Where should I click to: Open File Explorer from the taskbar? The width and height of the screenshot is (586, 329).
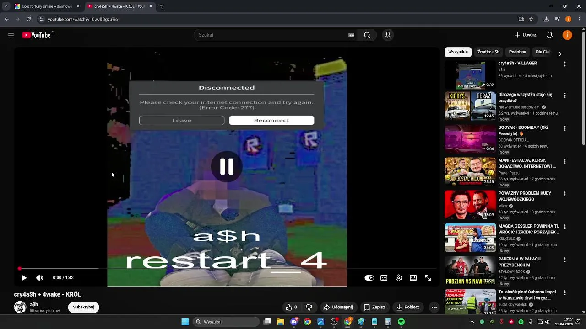(281, 322)
